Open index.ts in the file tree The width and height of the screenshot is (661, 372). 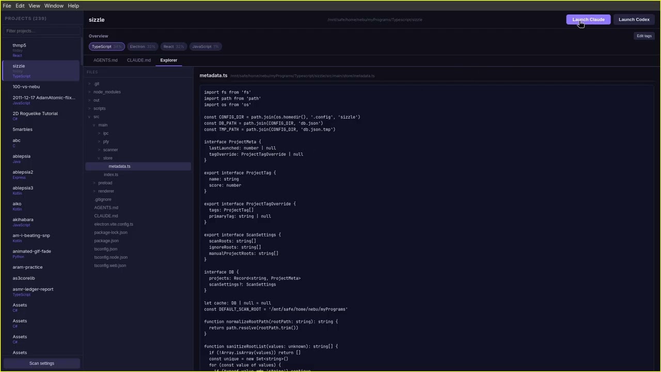click(x=138, y=175)
